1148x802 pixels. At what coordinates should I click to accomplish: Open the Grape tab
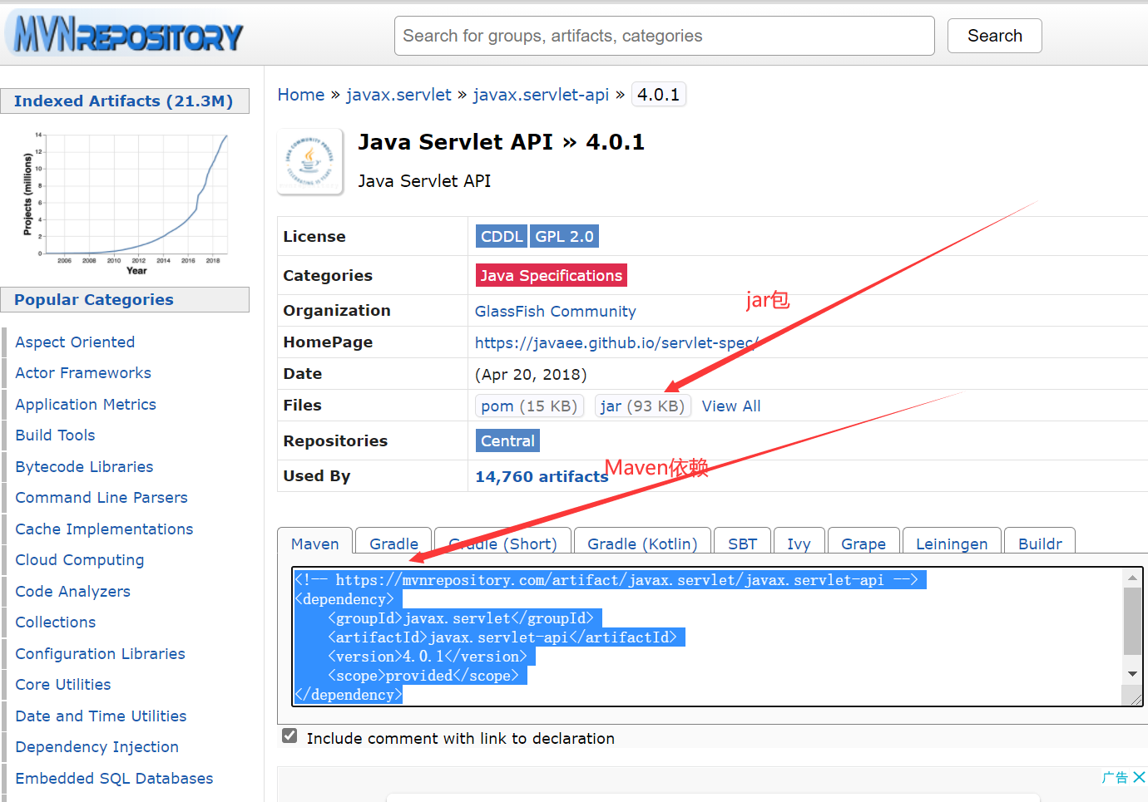pyautogui.click(x=863, y=544)
